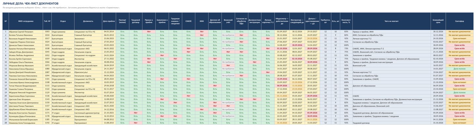Click the "СНИЛС" column header
The image size is (476, 127).
(x=188, y=21)
